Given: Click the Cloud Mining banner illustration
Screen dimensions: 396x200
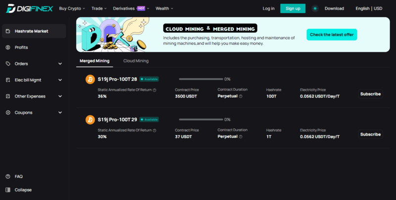Looking at the screenshot, I should click(x=113, y=34).
